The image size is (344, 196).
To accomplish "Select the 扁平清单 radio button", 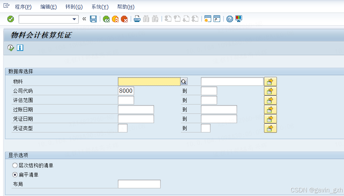I will pos(15,175).
